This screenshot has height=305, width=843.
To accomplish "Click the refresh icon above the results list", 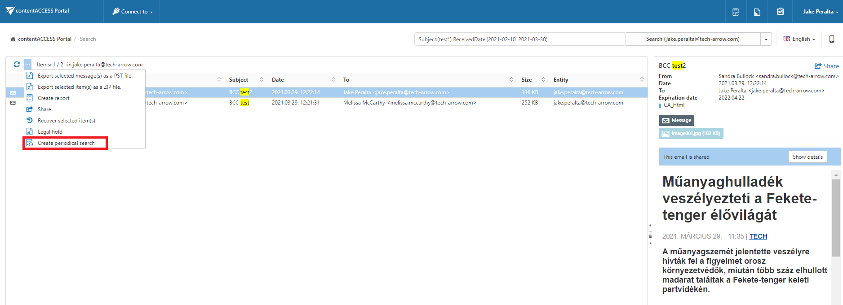I will click(17, 64).
